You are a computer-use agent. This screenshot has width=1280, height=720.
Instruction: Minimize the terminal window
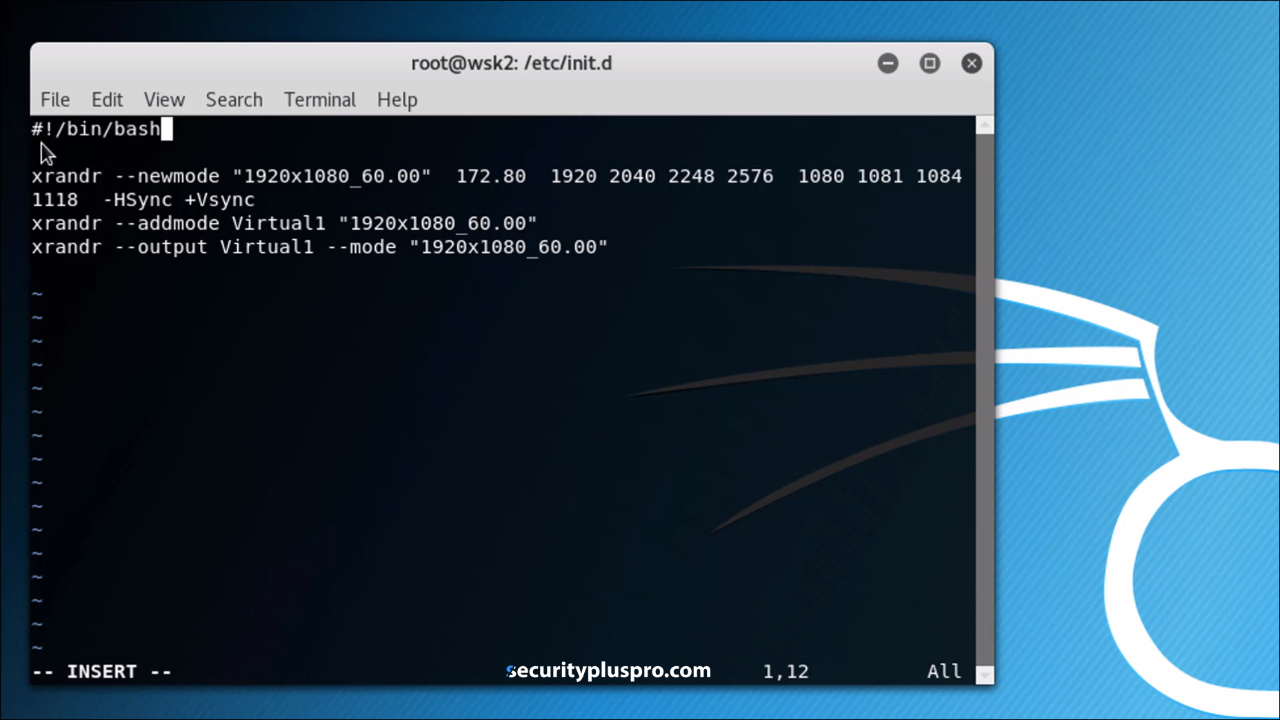point(888,63)
